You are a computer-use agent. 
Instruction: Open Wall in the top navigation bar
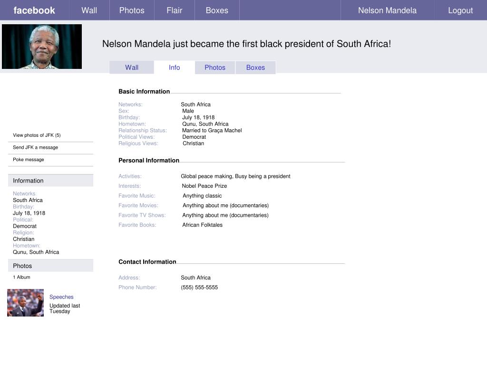point(89,10)
